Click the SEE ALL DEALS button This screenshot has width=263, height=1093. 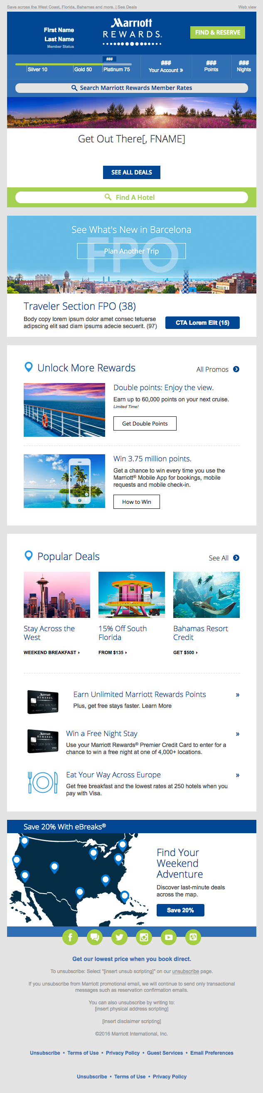132,172
